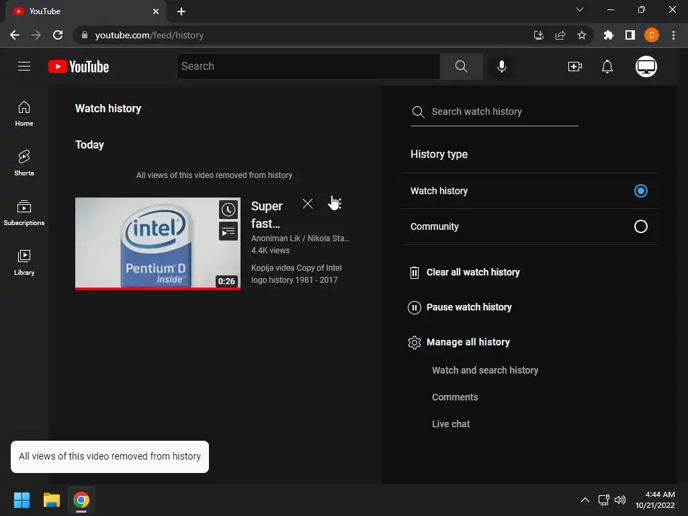
Task: Click the 4.4K views text
Action: tap(270, 251)
